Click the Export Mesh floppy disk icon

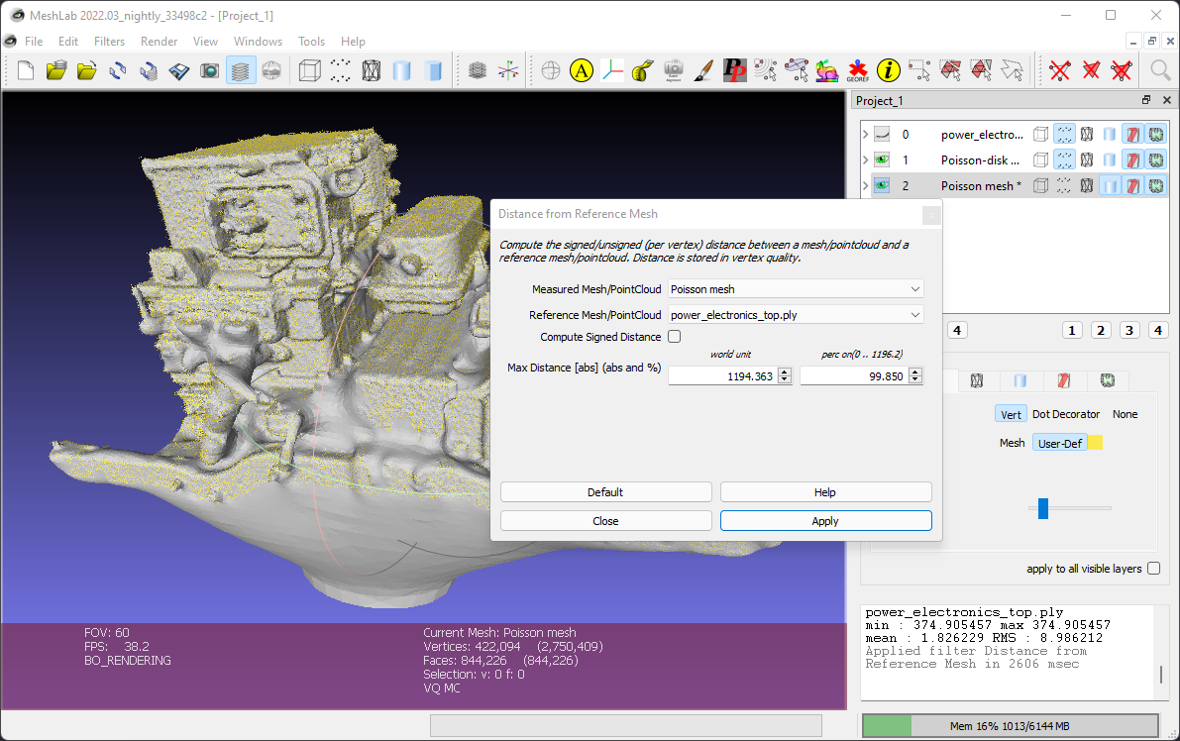[179, 70]
